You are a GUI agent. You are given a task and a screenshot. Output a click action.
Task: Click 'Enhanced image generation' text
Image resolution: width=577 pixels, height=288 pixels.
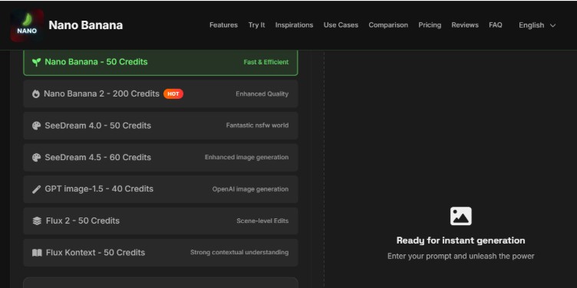(246, 157)
